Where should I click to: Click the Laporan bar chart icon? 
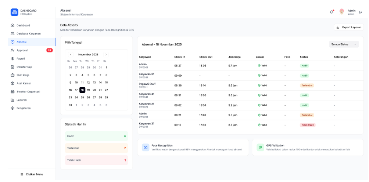click(13, 100)
